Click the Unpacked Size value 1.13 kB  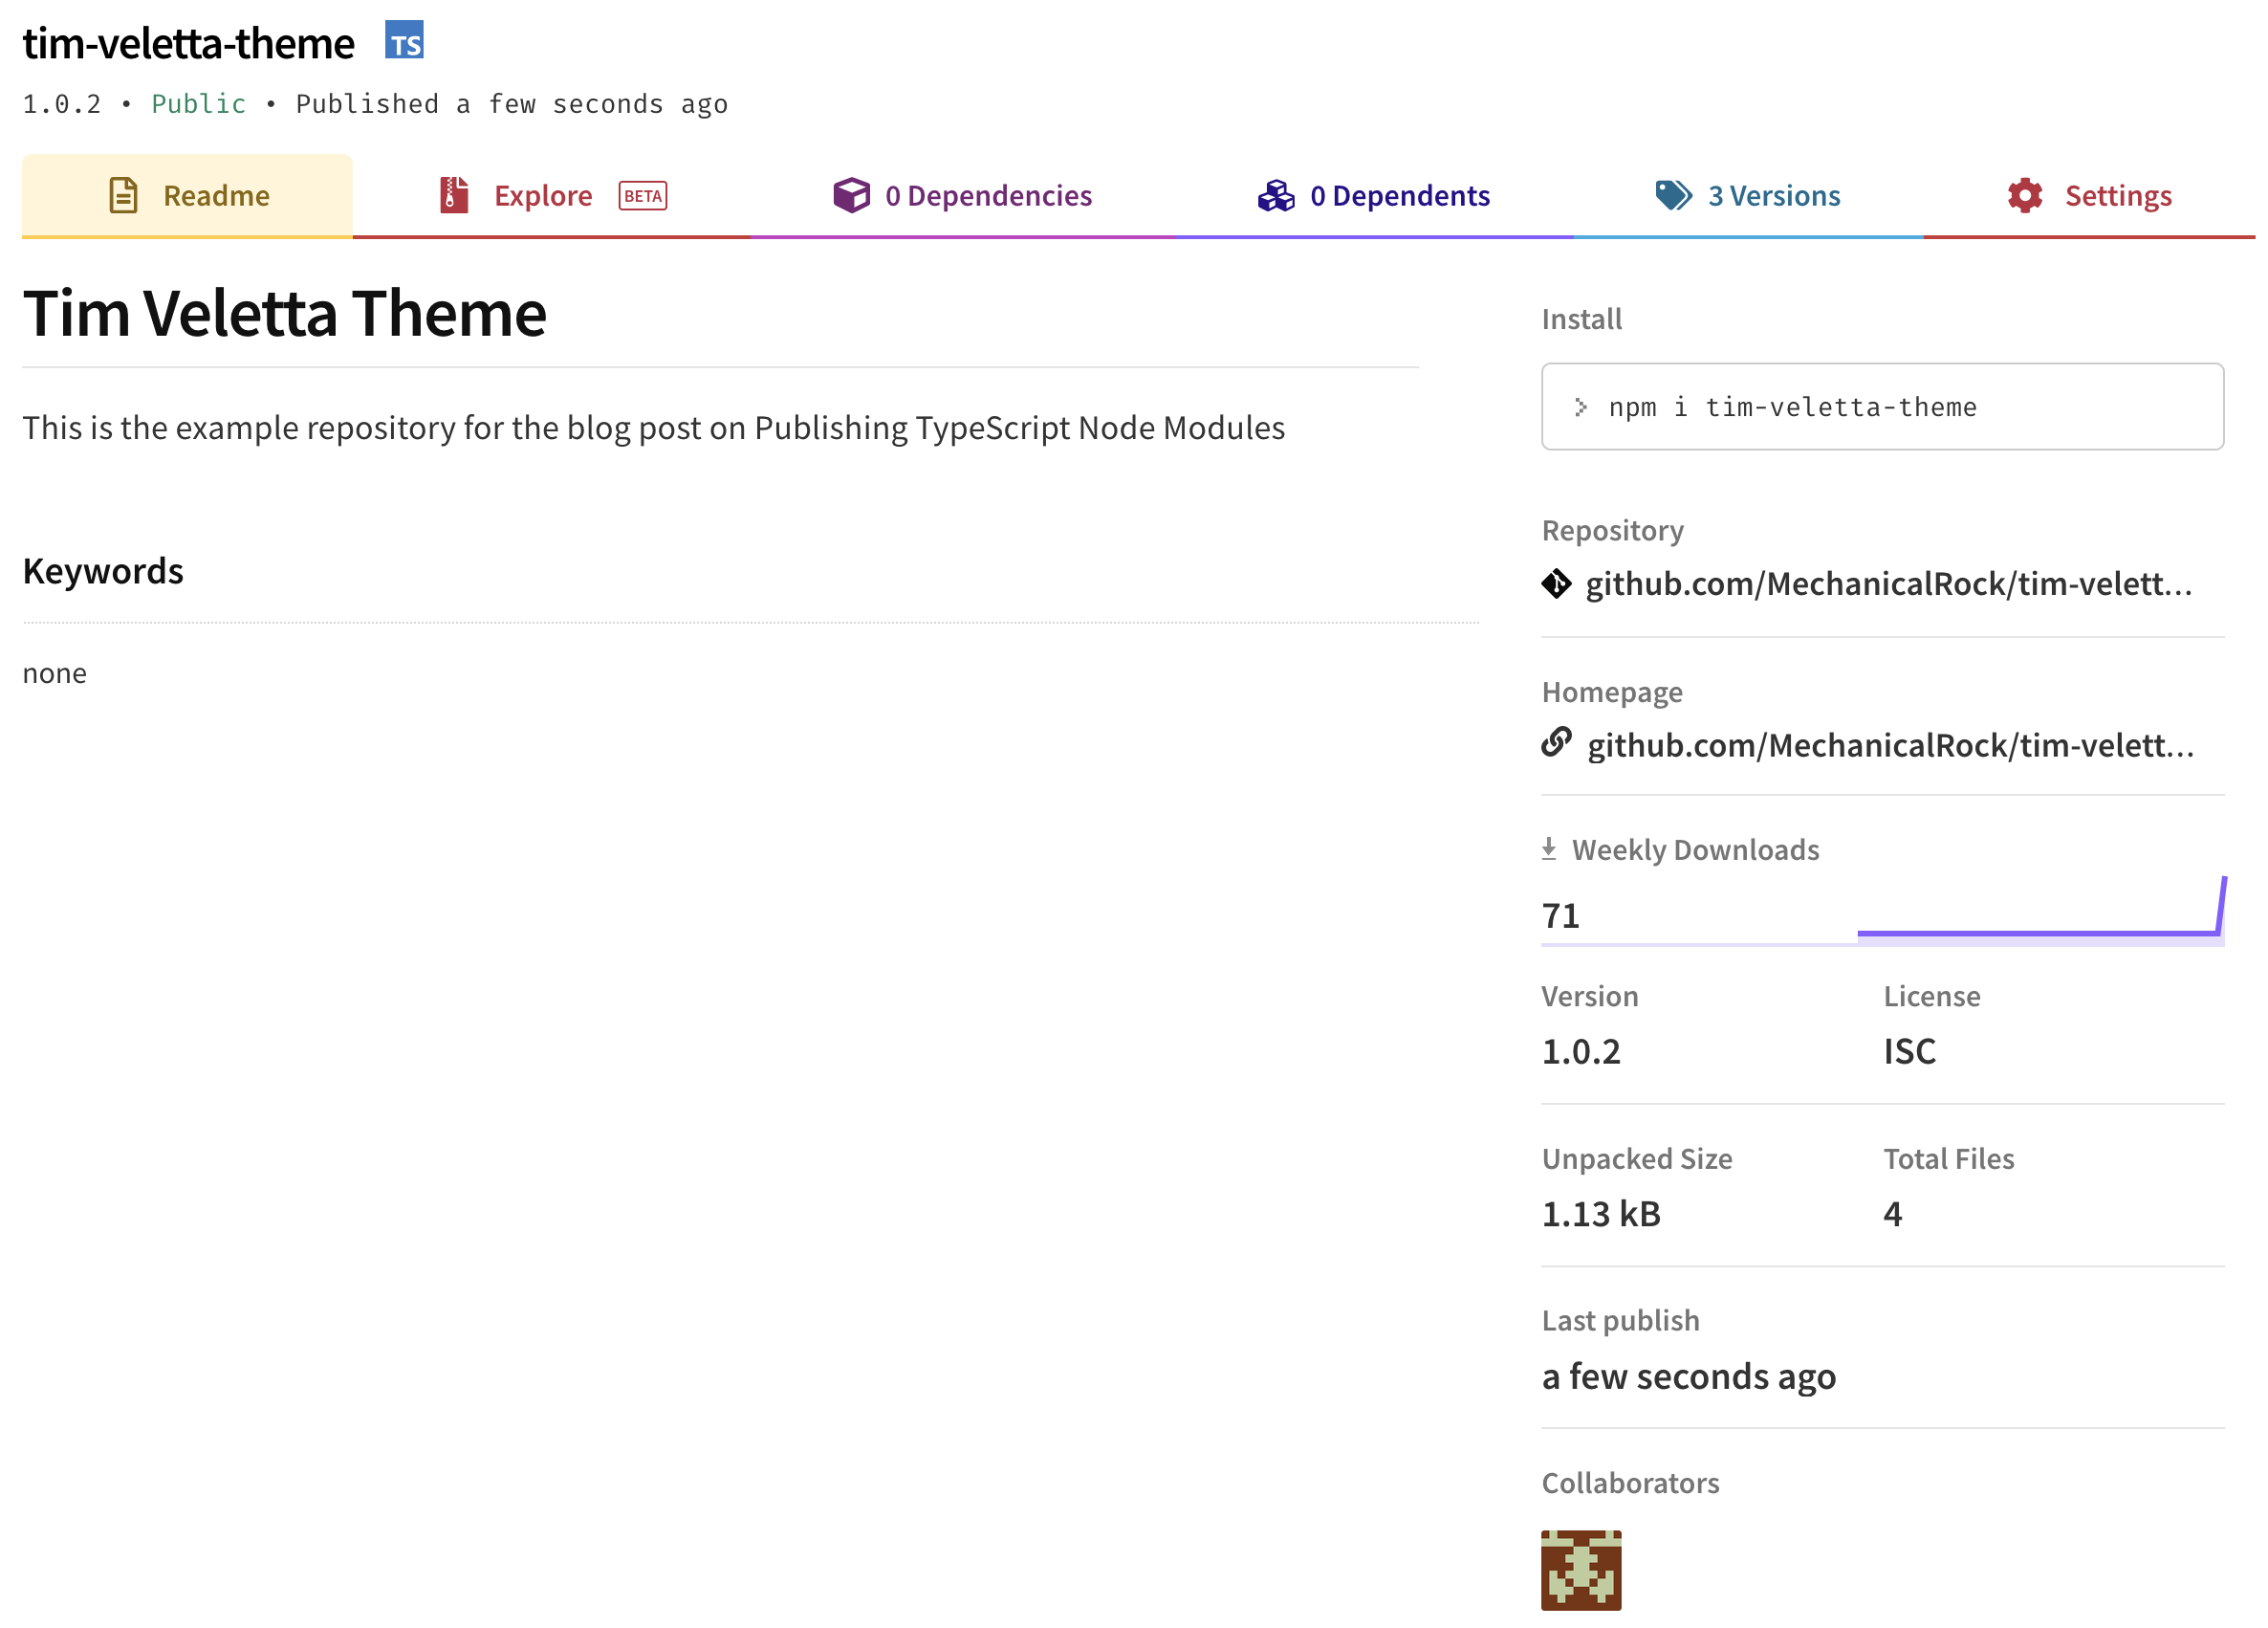pos(1601,1214)
